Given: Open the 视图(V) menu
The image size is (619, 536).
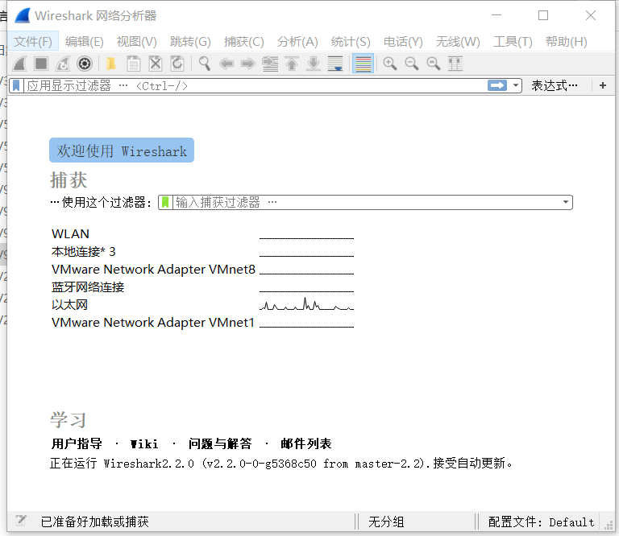Looking at the screenshot, I should (137, 41).
